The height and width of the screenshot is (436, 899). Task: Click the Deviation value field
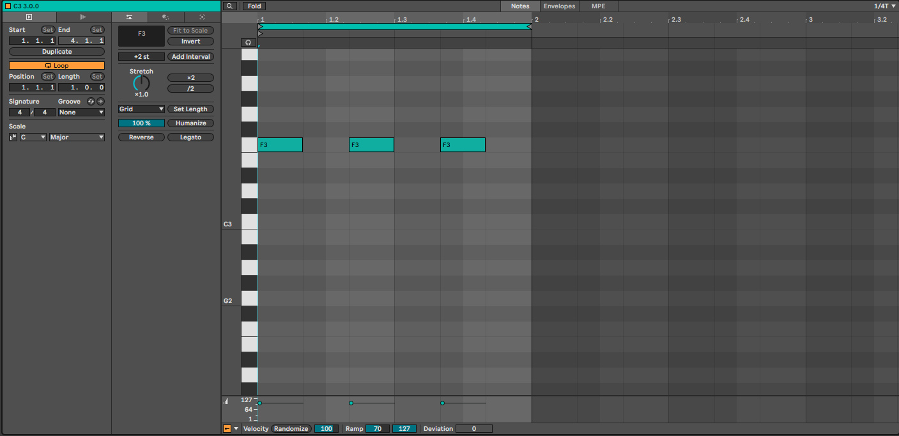pyautogui.click(x=474, y=429)
